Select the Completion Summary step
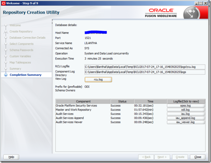This screenshot has width=211, height=163. (x=26, y=75)
